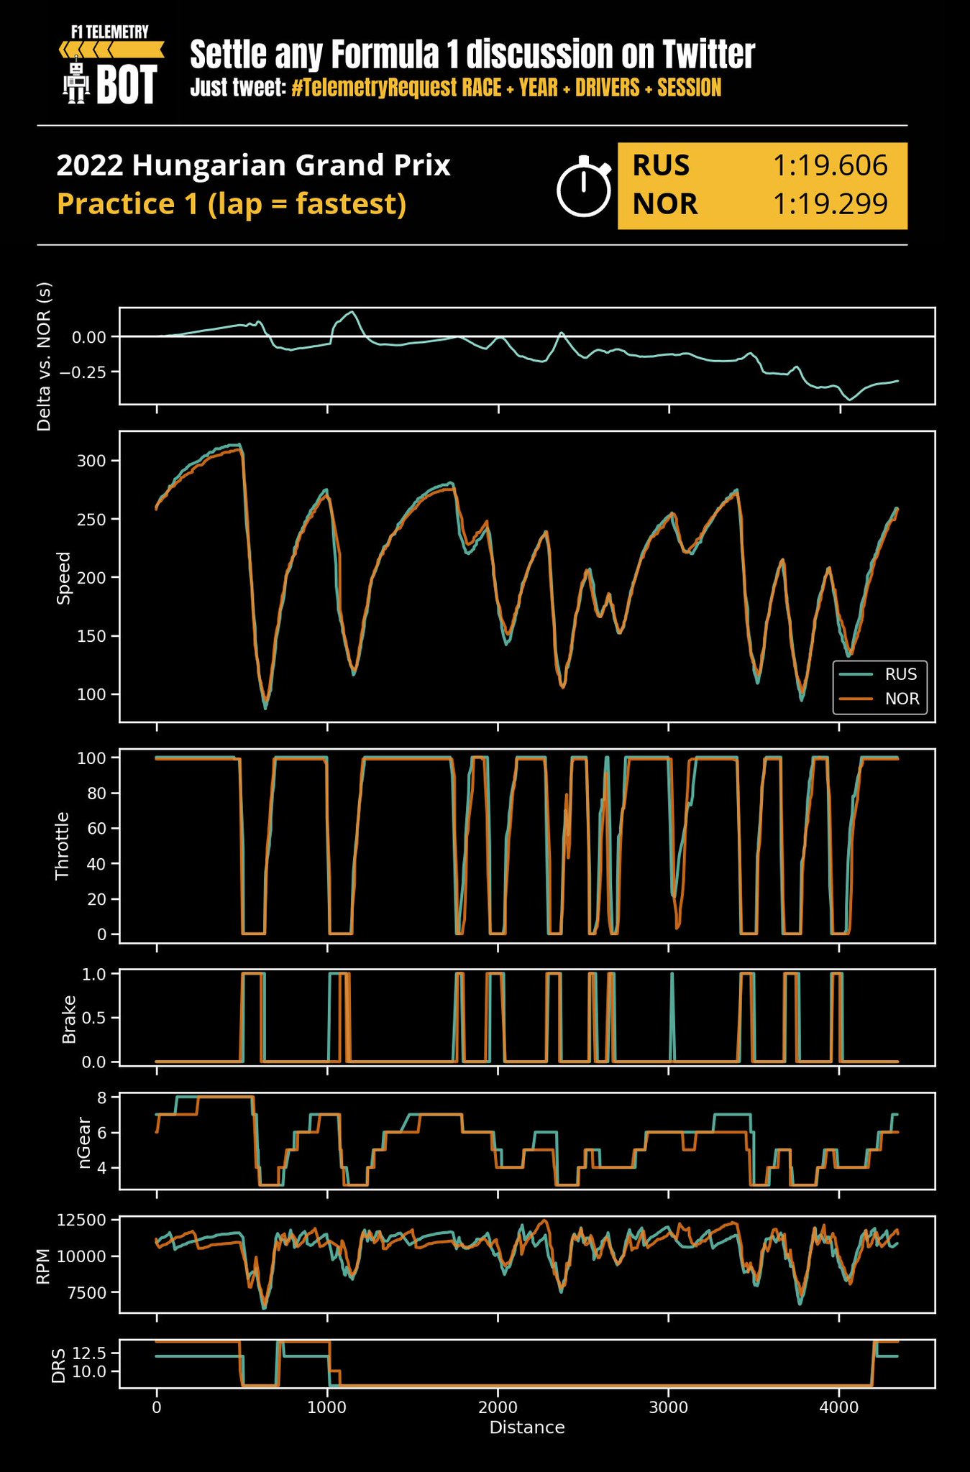970x1472 pixels.
Task: Click the nGear axis label
Action: [84, 1143]
